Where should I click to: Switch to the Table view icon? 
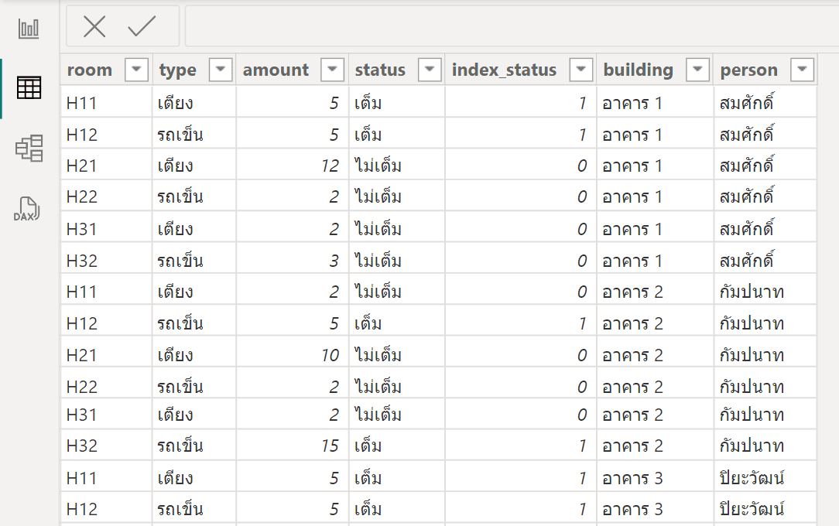[29, 87]
